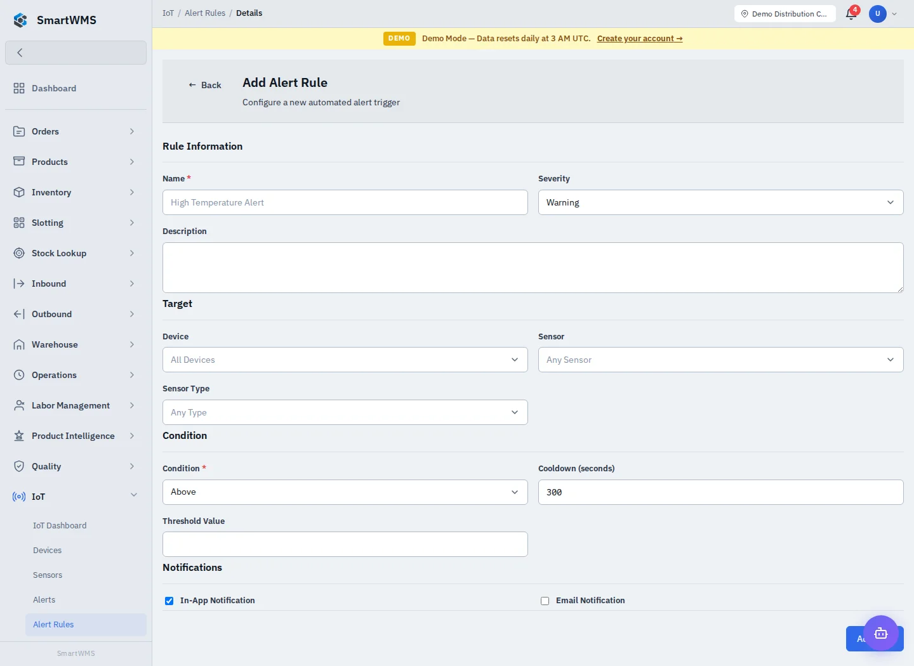Open the Labor Management menu
This screenshot has height=666, width=914.
(76, 405)
